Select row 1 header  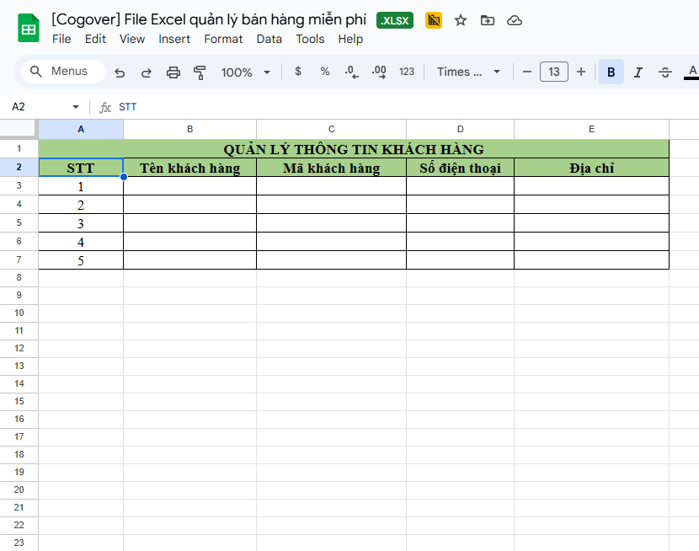coord(19,149)
